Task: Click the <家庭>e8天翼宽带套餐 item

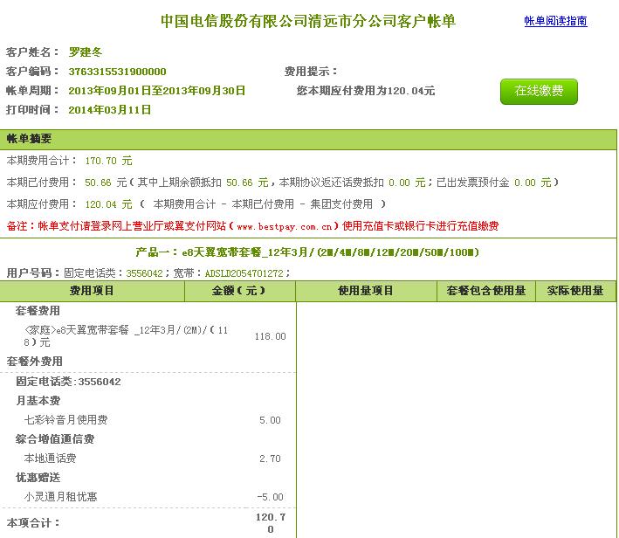Action: point(127,336)
